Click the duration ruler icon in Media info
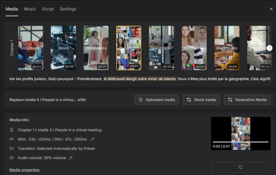The width and height of the screenshot is (276, 175). click(x=12, y=139)
